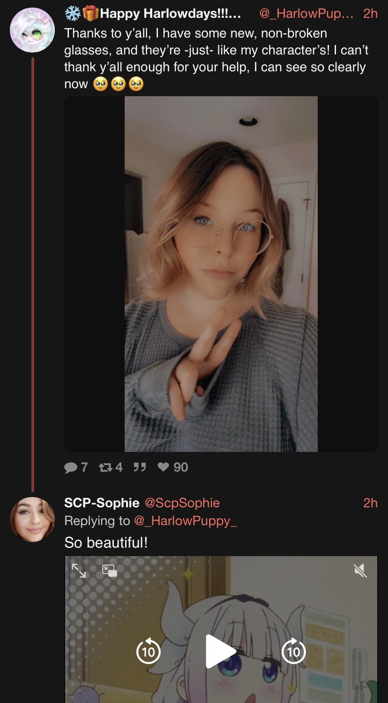This screenshot has width=388, height=703.
Task: Enable picture-in-picture for the video
Action: click(110, 571)
